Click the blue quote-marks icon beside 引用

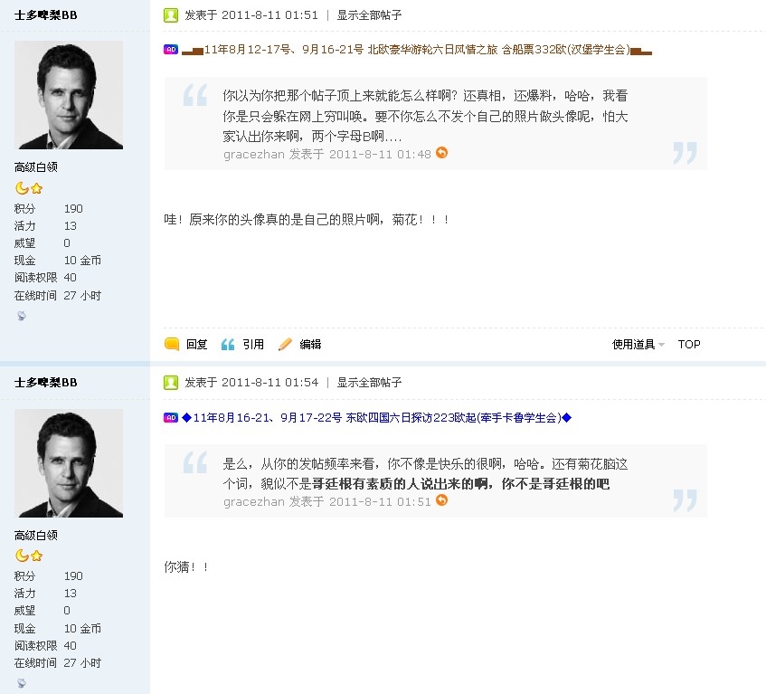228,345
